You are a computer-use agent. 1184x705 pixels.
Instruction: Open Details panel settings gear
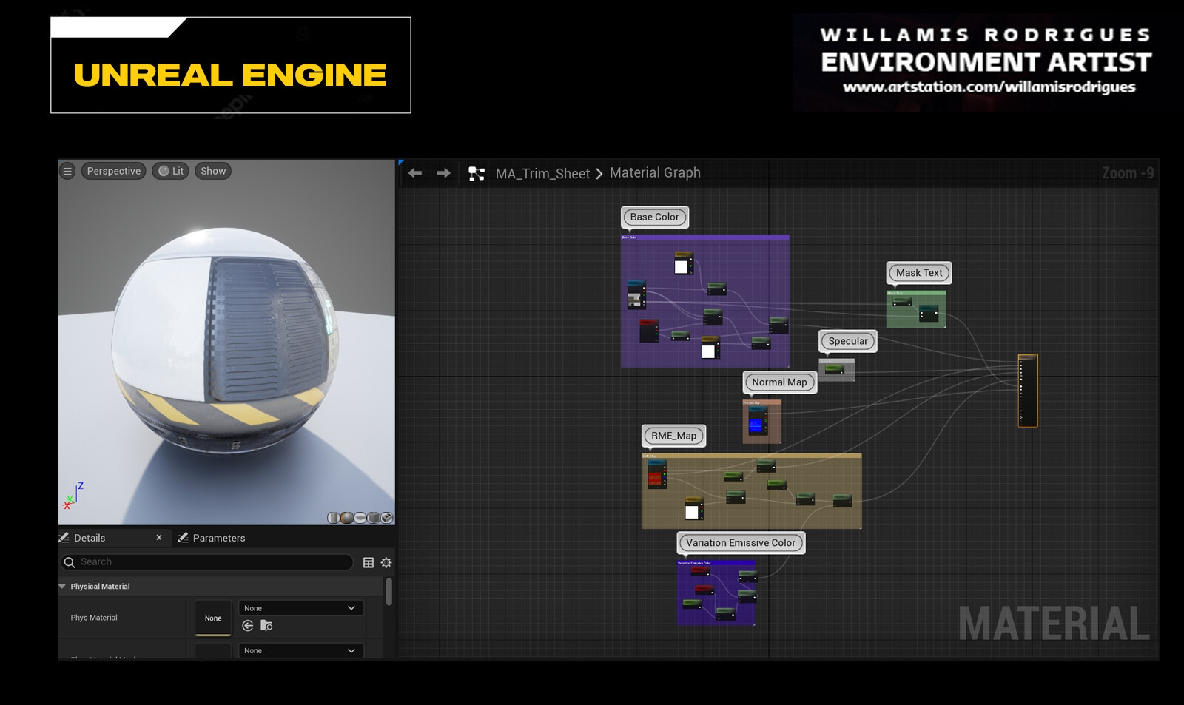tap(386, 563)
